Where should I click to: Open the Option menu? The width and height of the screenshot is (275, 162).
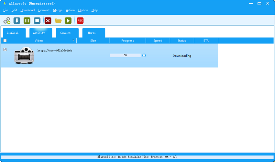83,10
